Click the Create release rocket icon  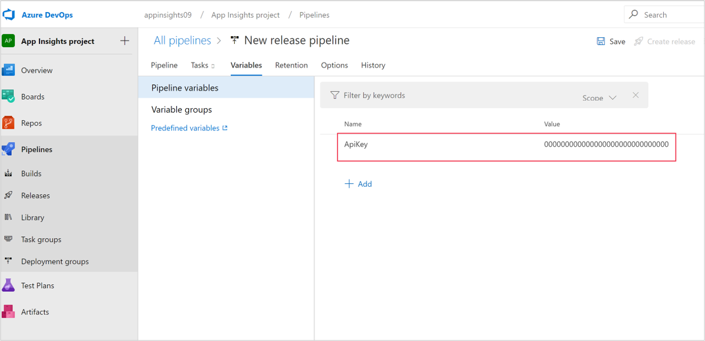click(639, 41)
